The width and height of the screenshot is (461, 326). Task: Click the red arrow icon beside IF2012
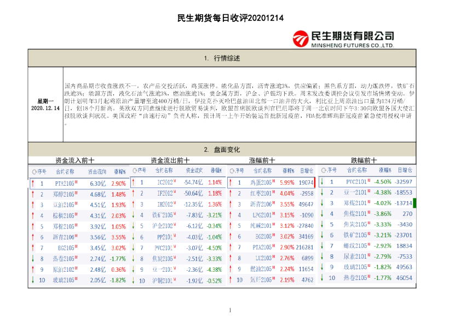coord(133,193)
